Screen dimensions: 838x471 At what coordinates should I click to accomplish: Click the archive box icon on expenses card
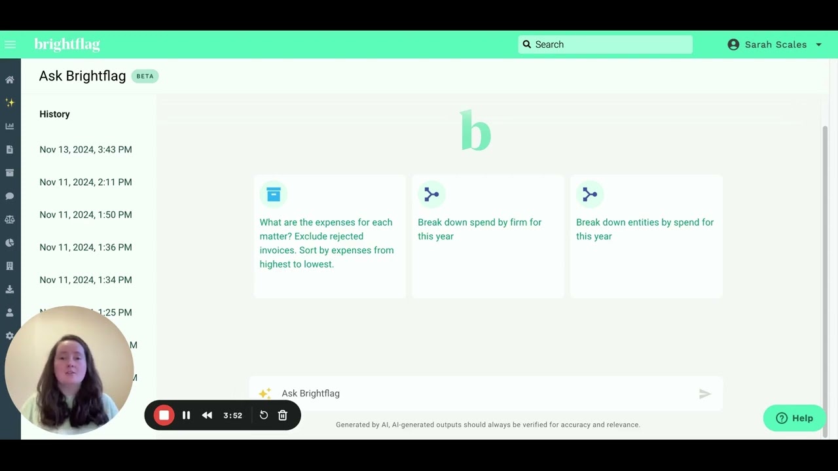(274, 194)
